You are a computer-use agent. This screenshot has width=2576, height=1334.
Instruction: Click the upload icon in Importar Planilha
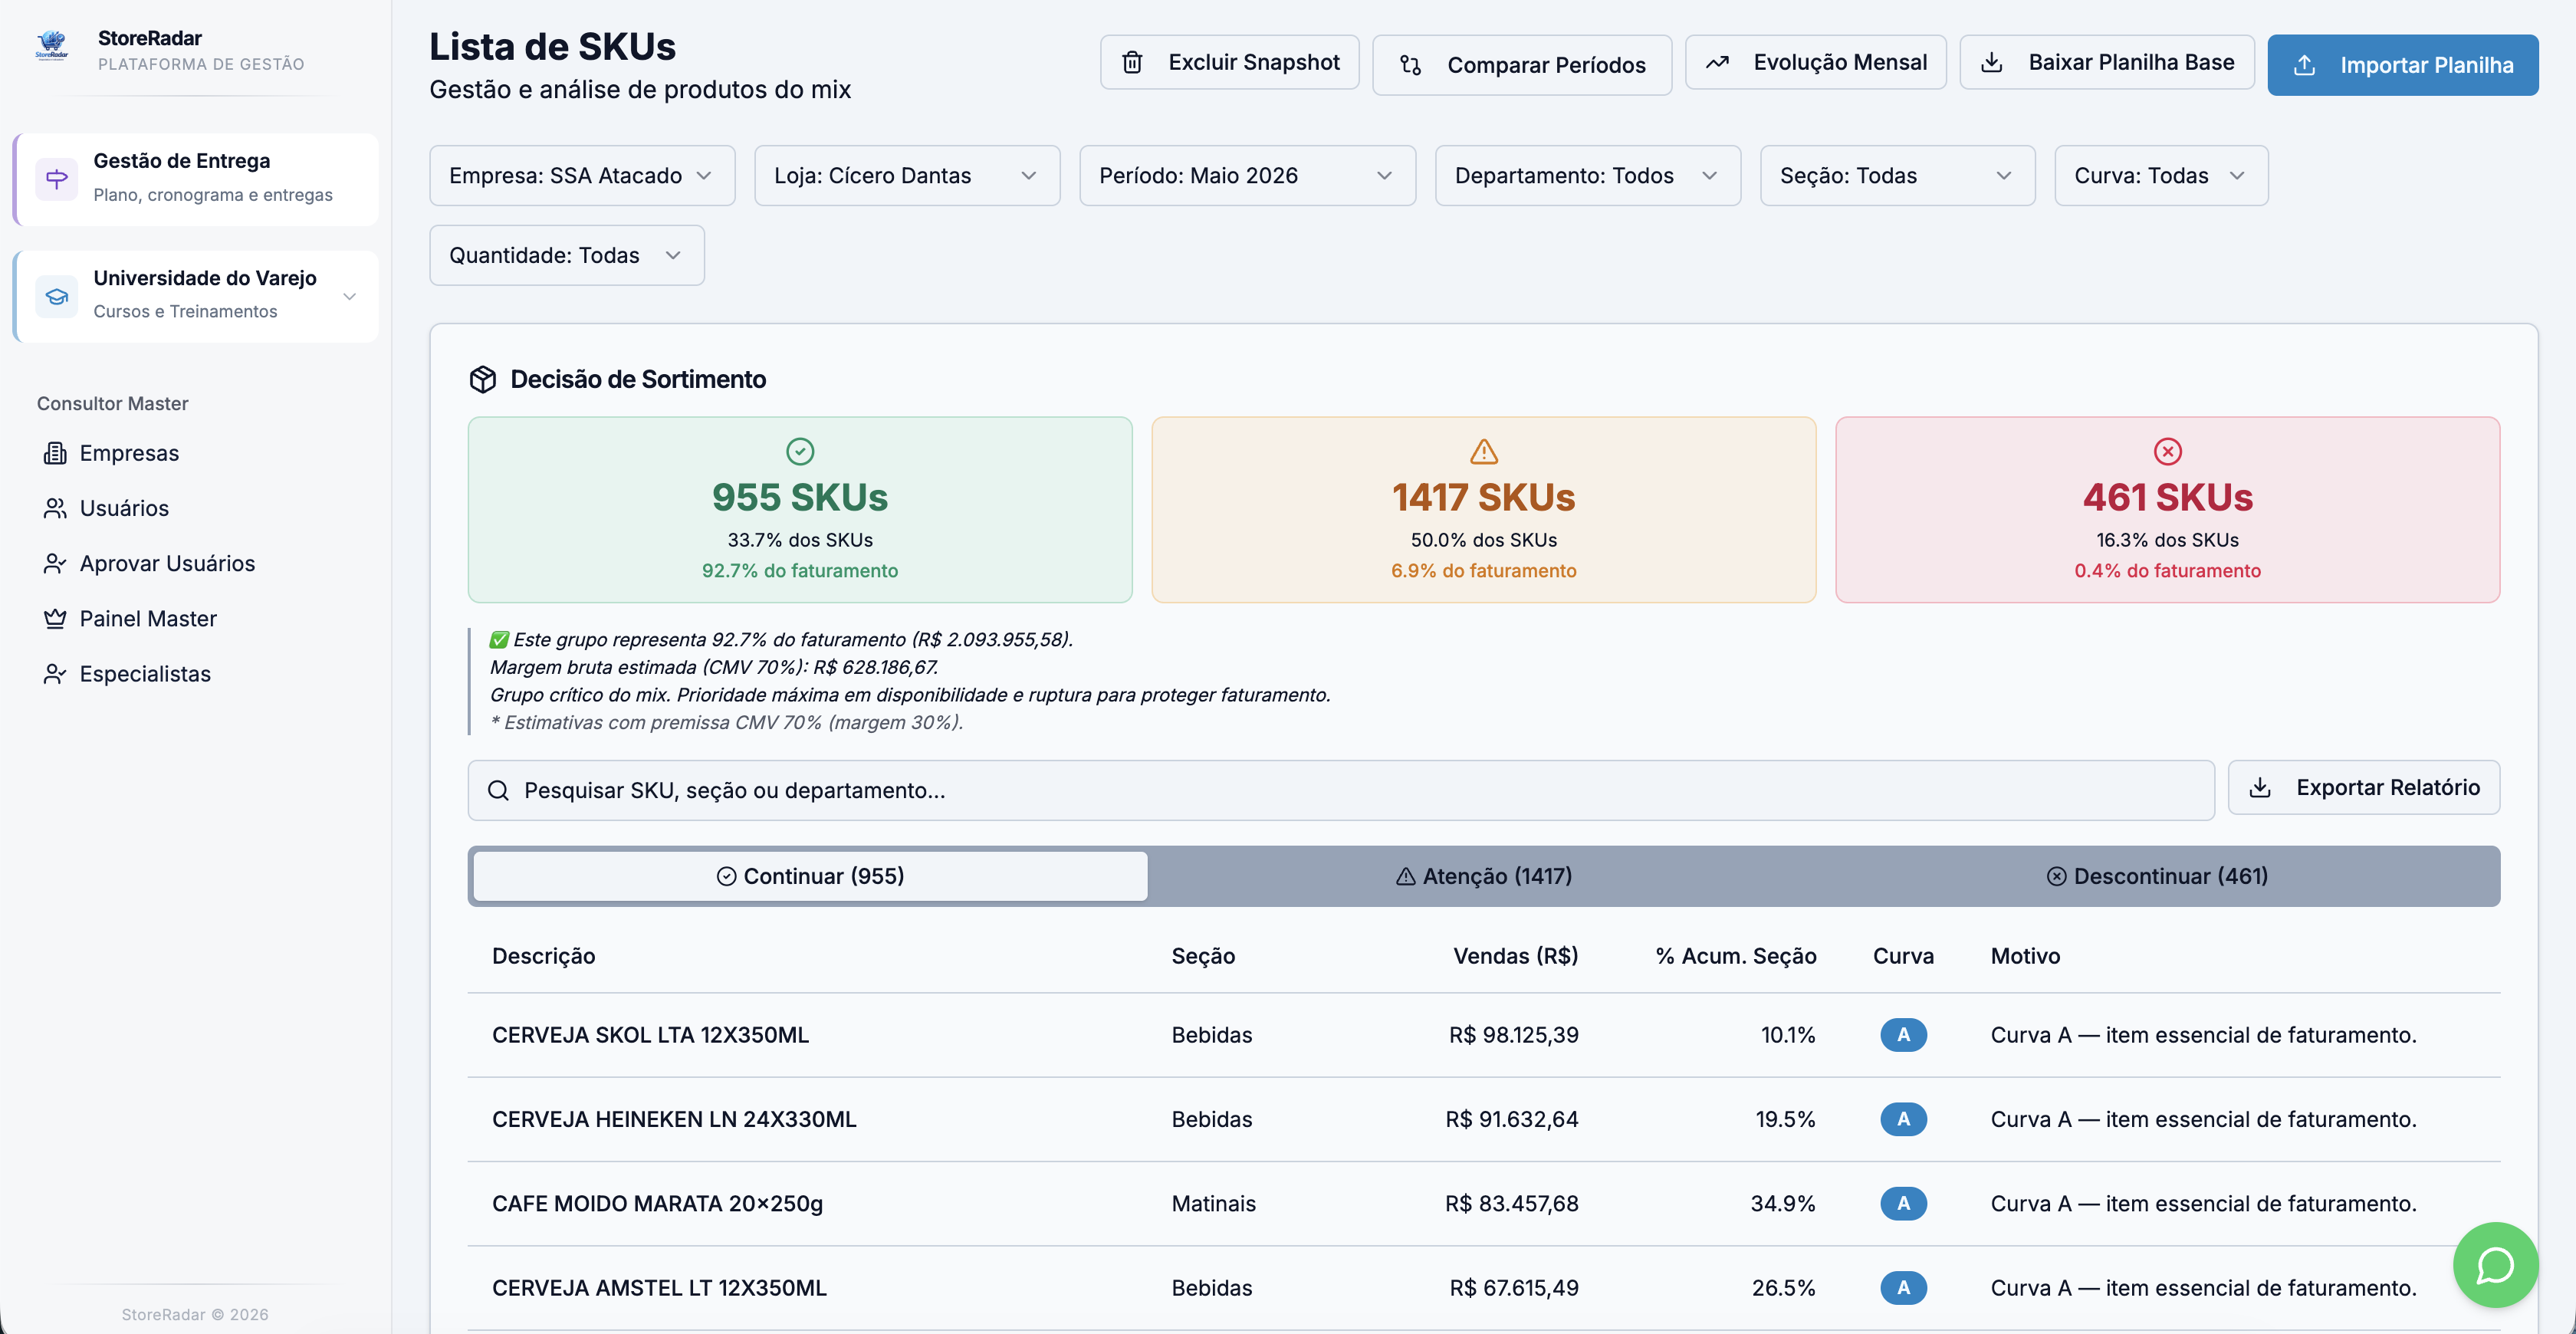click(x=2304, y=65)
